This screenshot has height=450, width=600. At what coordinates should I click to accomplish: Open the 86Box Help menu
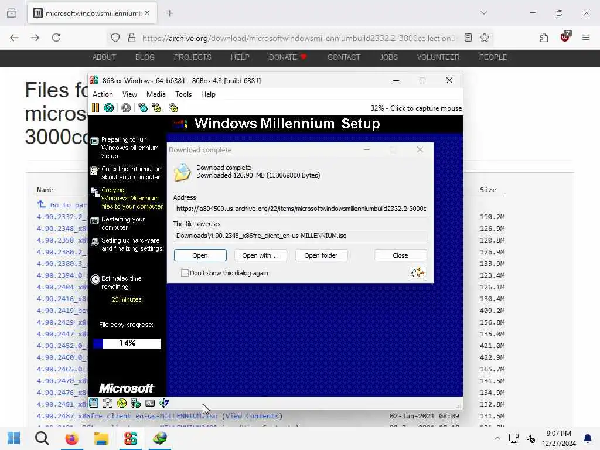[x=208, y=94]
